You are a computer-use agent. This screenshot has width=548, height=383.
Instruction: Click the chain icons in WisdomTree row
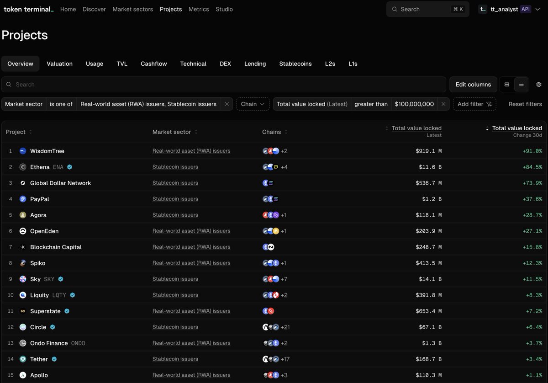click(x=270, y=151)
